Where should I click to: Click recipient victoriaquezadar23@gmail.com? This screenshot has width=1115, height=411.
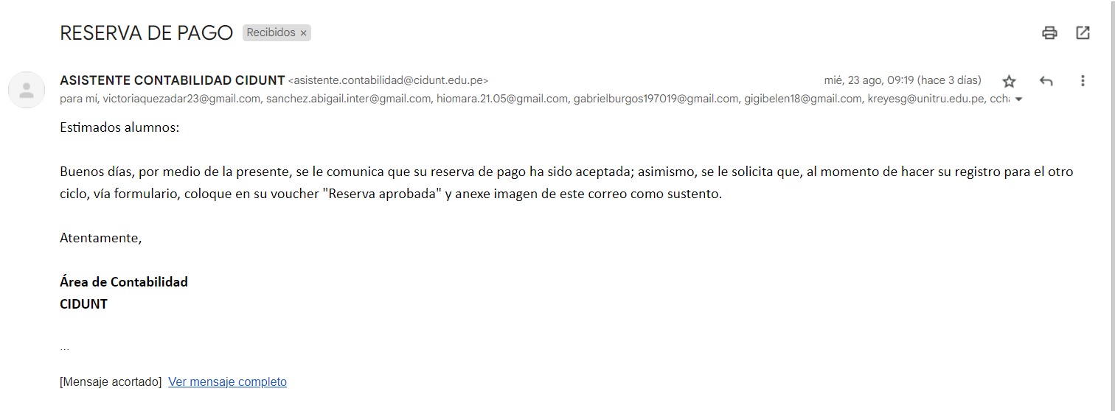tap(181, 99)
